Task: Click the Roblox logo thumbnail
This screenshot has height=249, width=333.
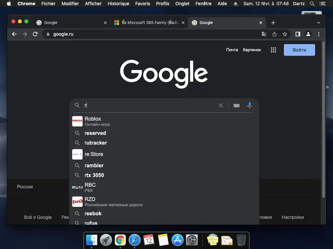Action: [77, 121]
